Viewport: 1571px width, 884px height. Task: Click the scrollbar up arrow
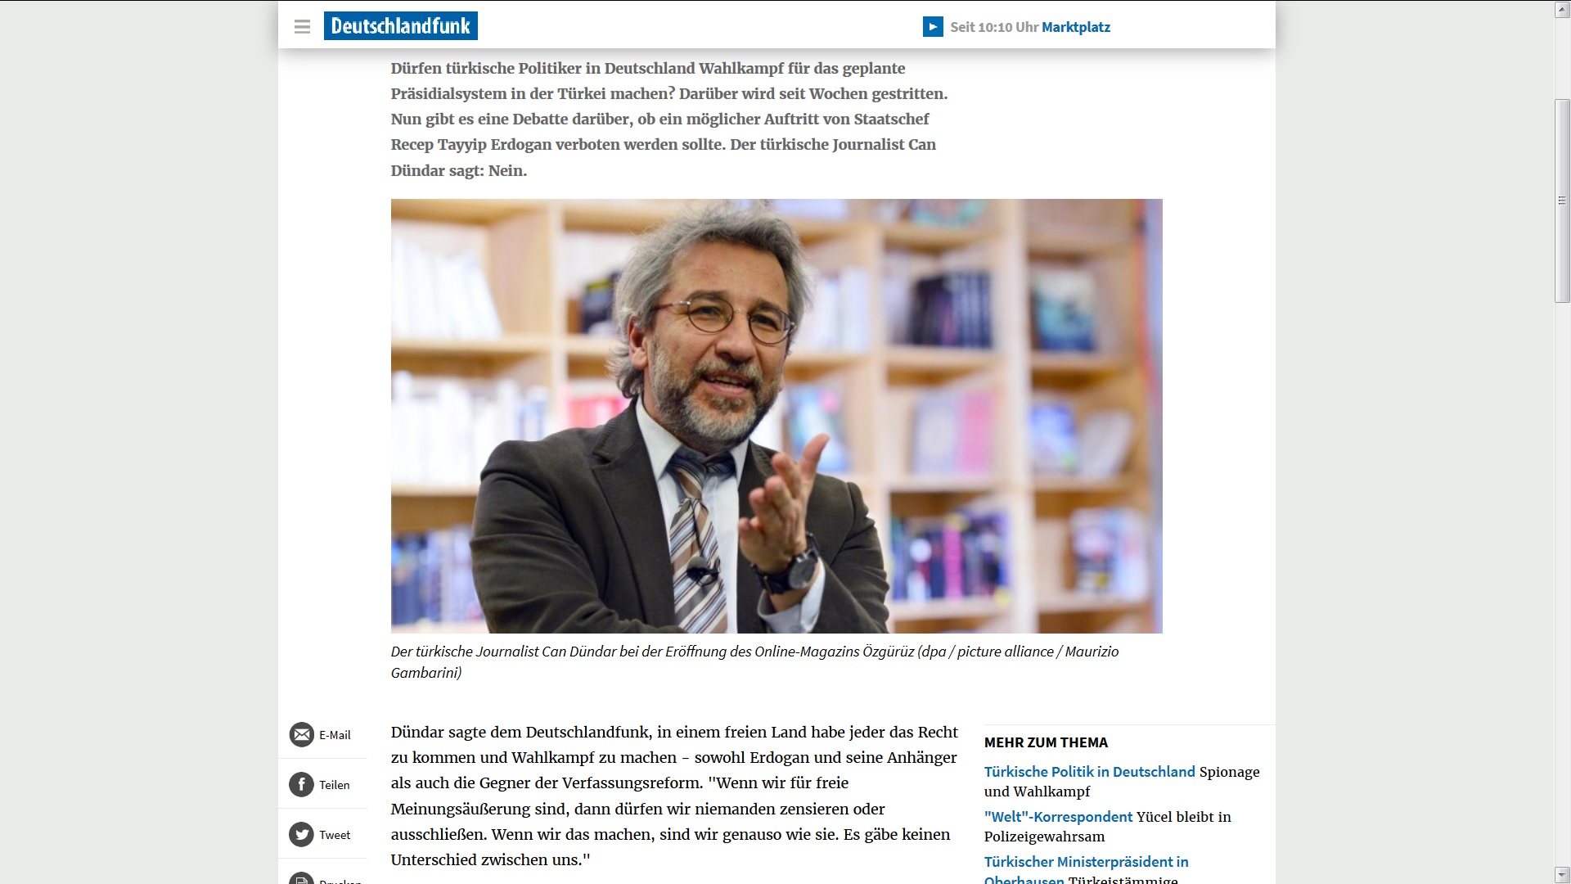(1562, 10)
